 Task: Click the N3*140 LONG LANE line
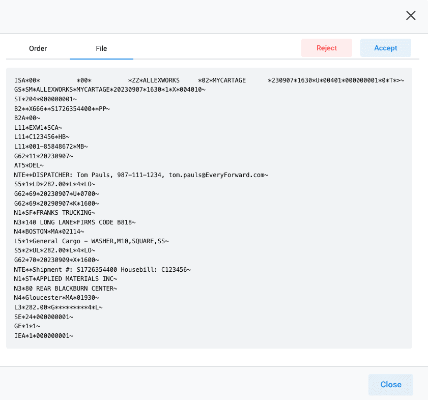[75, 222]
